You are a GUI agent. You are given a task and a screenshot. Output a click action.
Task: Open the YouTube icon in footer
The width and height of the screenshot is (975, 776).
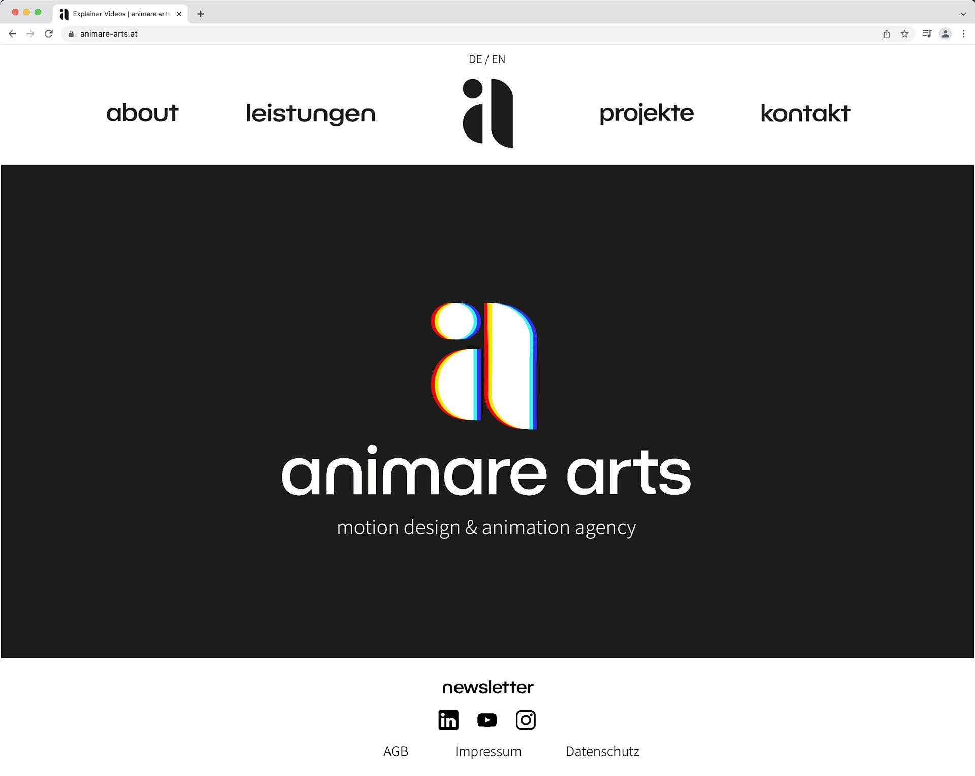coord(487,720)
